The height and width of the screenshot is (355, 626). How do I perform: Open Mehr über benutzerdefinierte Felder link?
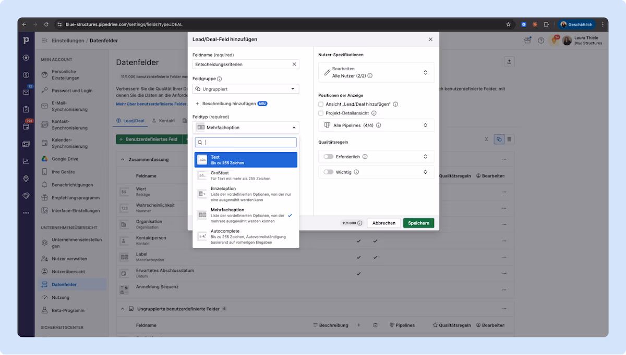[x=151, y=105]
